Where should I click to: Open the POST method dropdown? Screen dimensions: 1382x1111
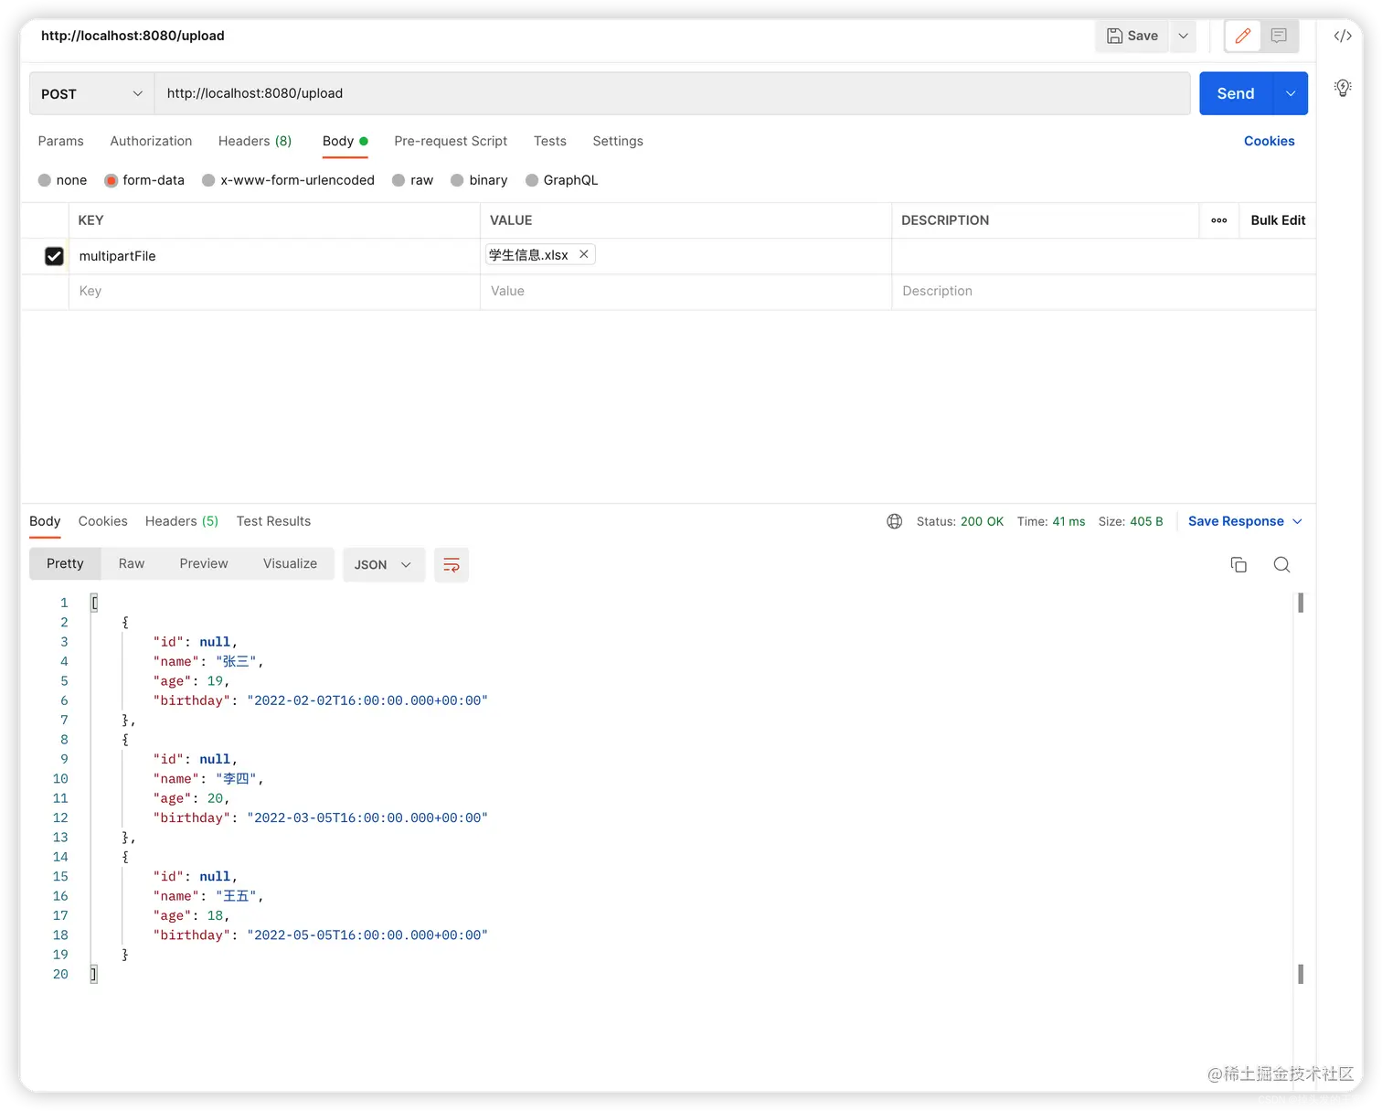91,93
